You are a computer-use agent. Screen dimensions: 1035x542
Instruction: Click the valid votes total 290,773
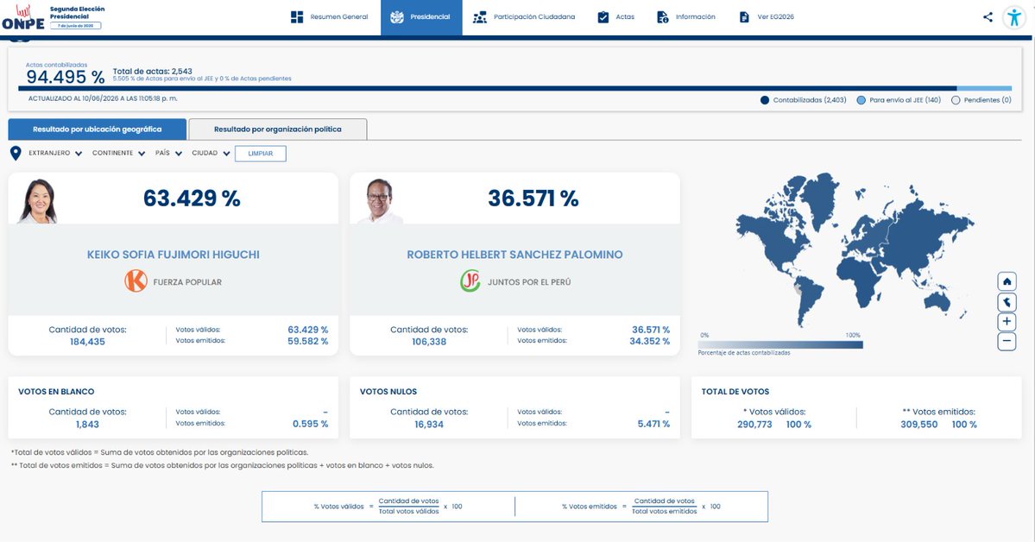point(754,425)
